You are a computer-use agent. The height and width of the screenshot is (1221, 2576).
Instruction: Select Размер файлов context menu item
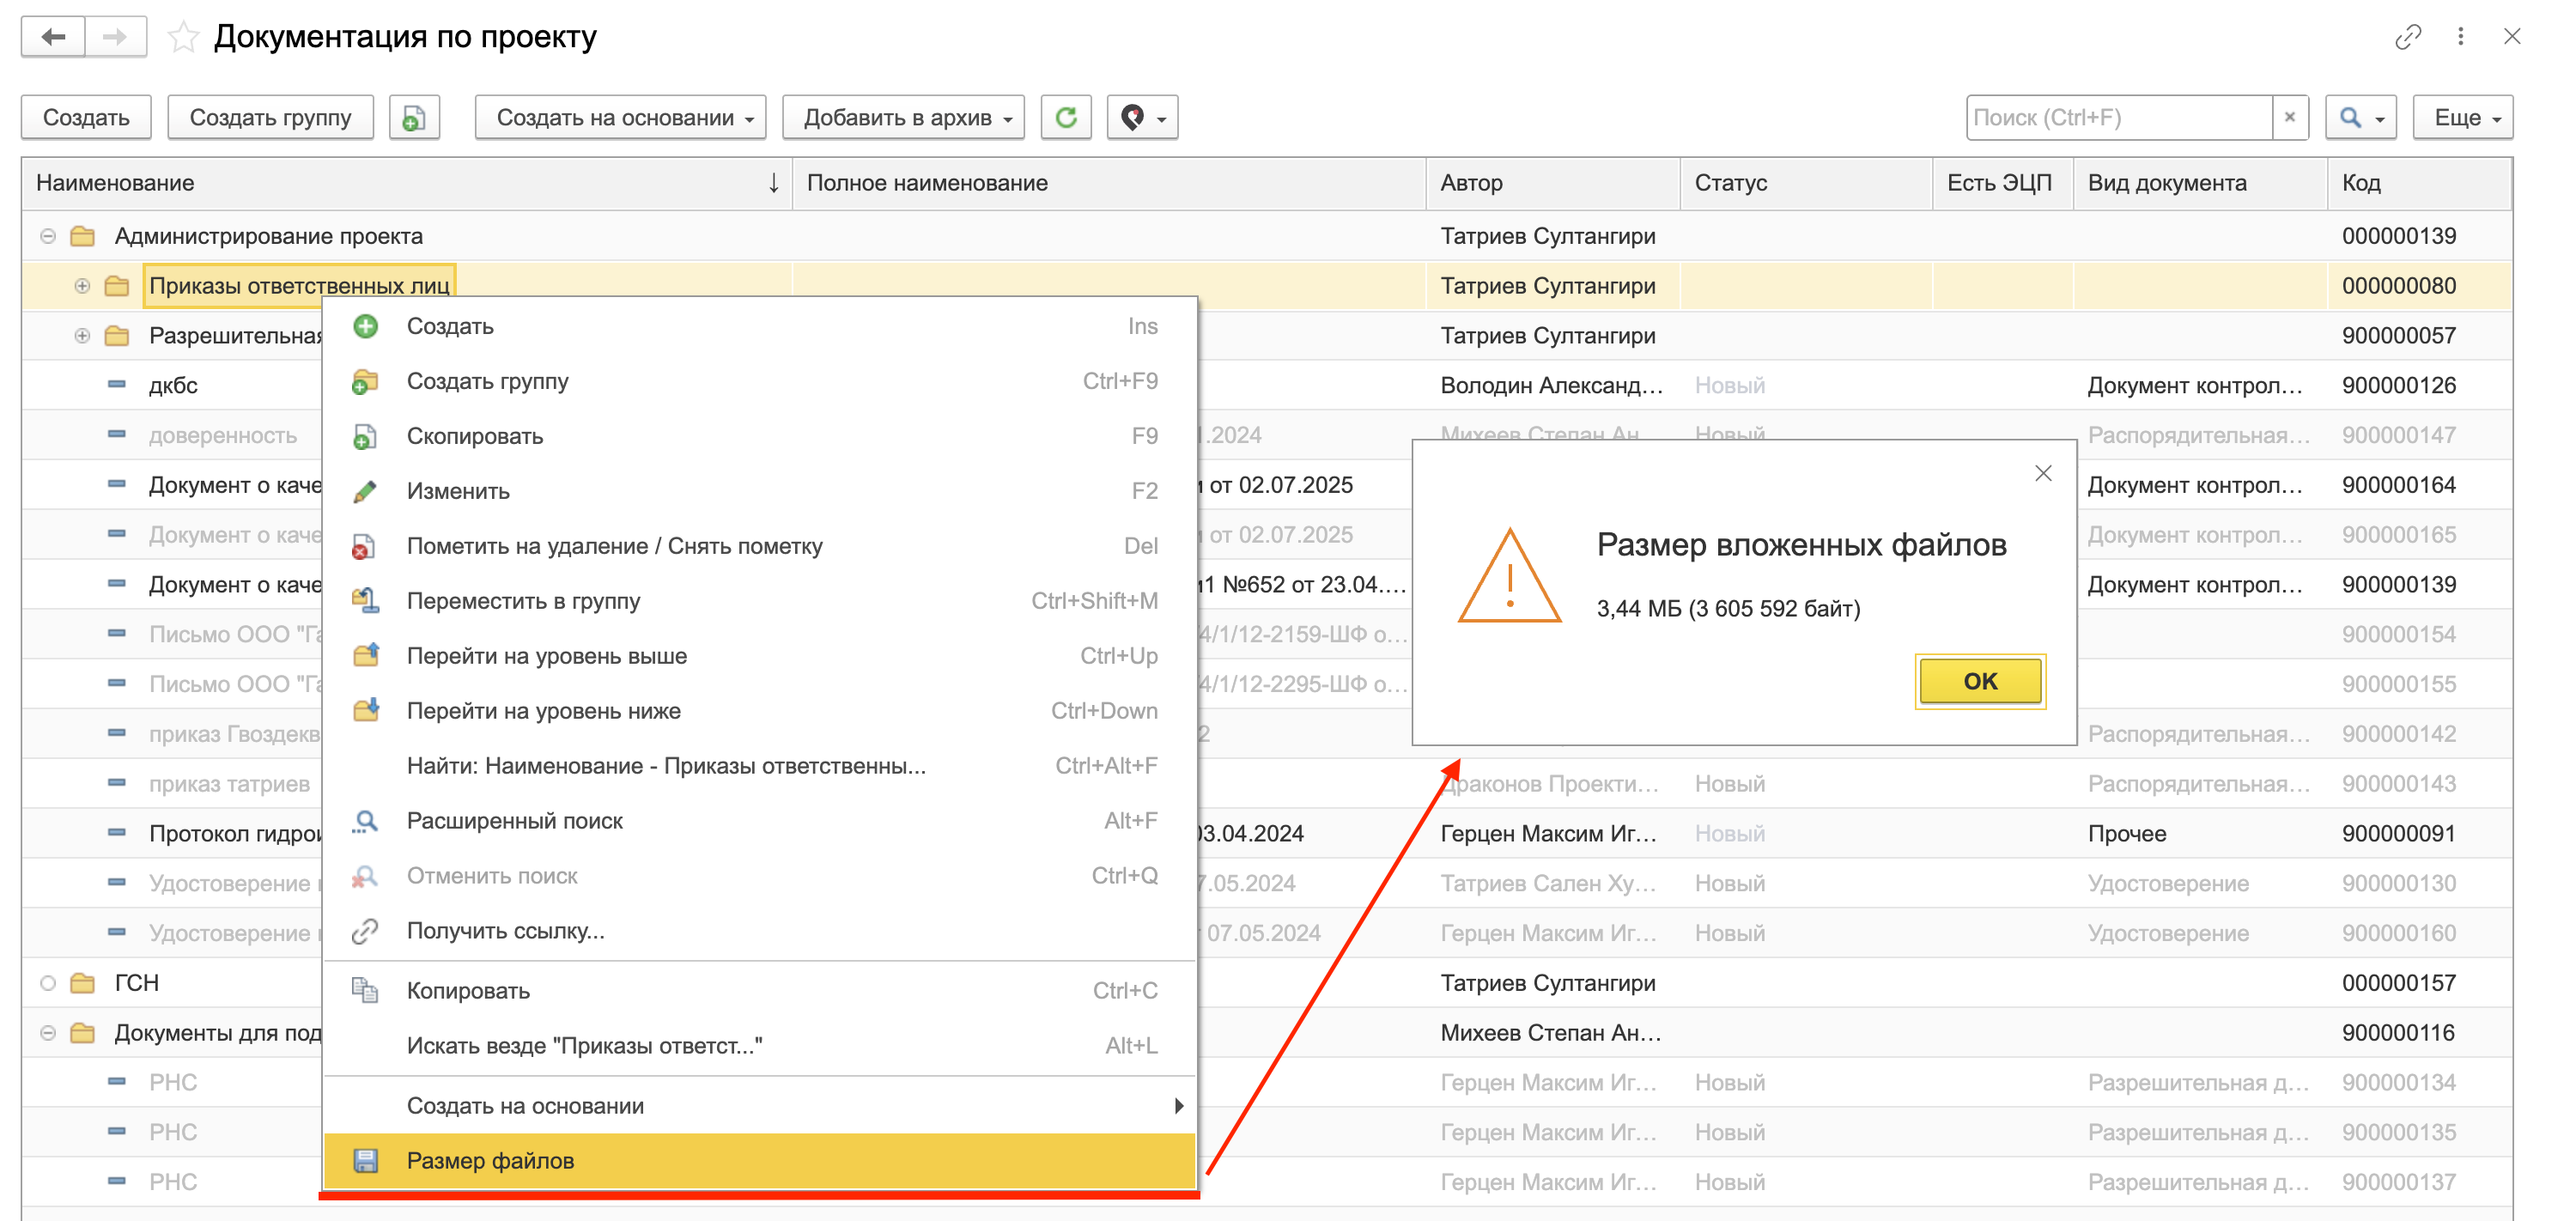pos(490,1161)
